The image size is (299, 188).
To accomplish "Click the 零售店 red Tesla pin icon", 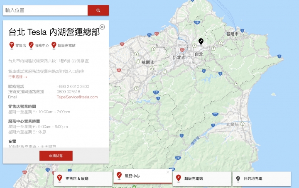I will pos(12,45).
